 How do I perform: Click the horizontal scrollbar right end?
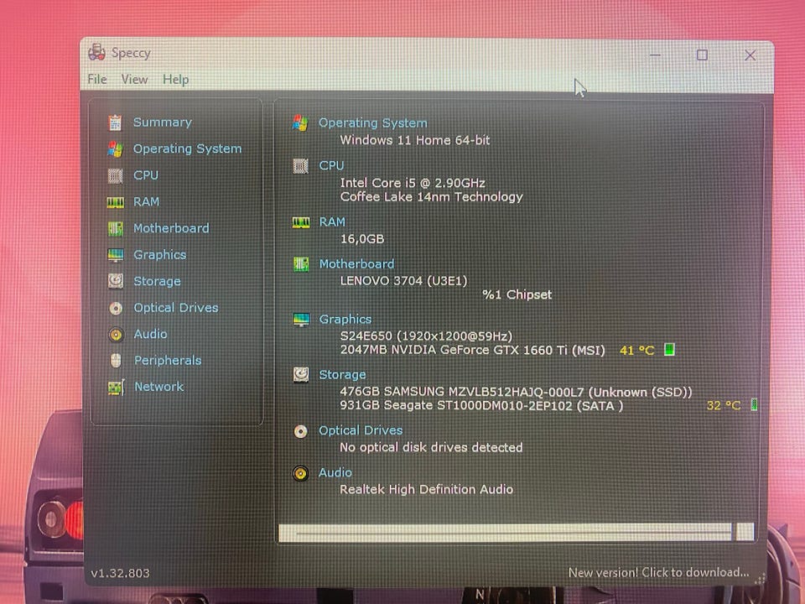point(745,532)
